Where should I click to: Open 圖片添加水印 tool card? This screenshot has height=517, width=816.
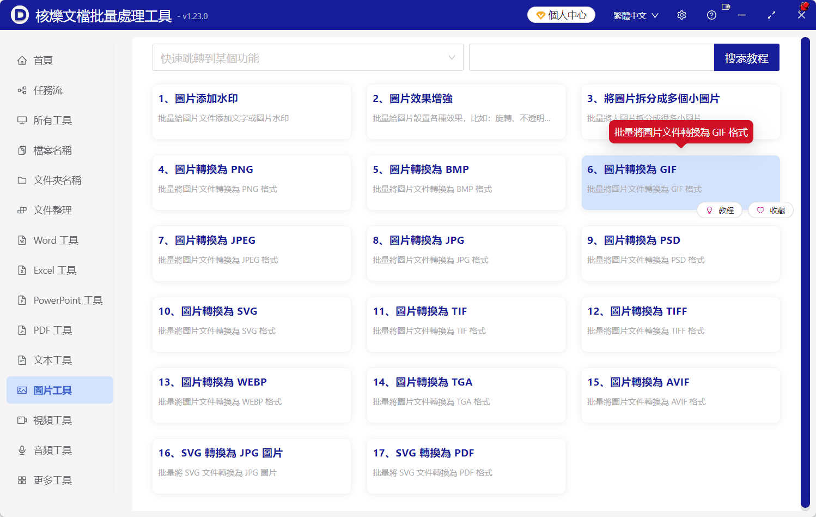(252, 112)
